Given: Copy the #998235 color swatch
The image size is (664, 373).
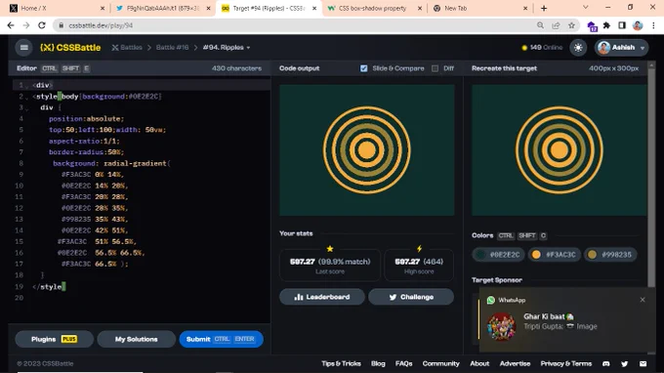Looking at the screenshot, I should point(610,255).
